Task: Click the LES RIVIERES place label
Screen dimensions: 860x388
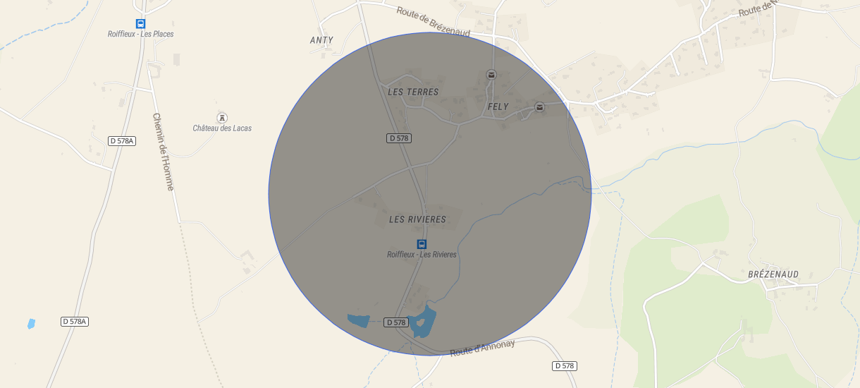Action: point(417,219)
